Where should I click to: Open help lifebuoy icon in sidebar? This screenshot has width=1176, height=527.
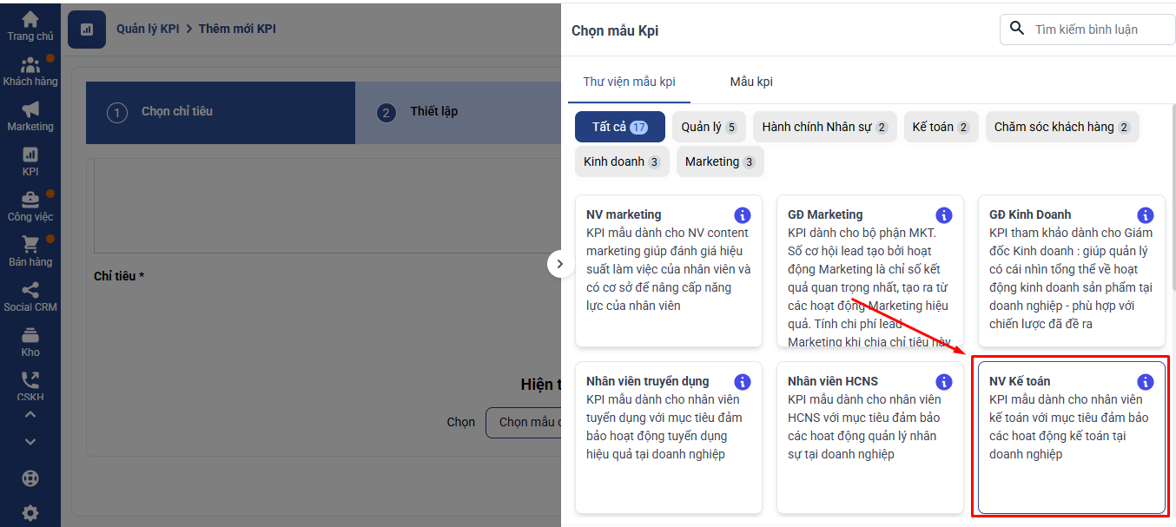click(30, 478)
